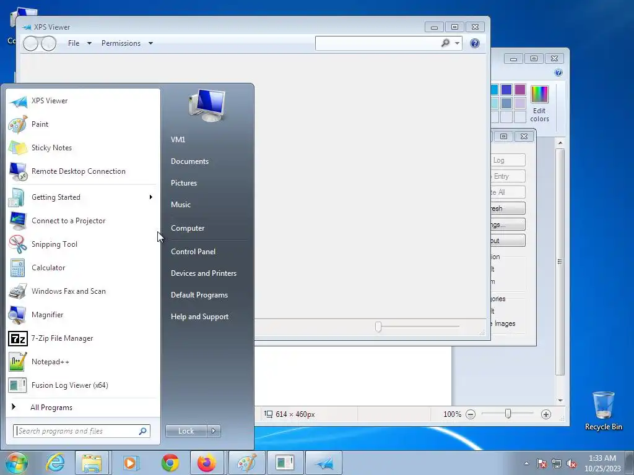Open Fusion Log Viewer (x64)

click(82, 385)
